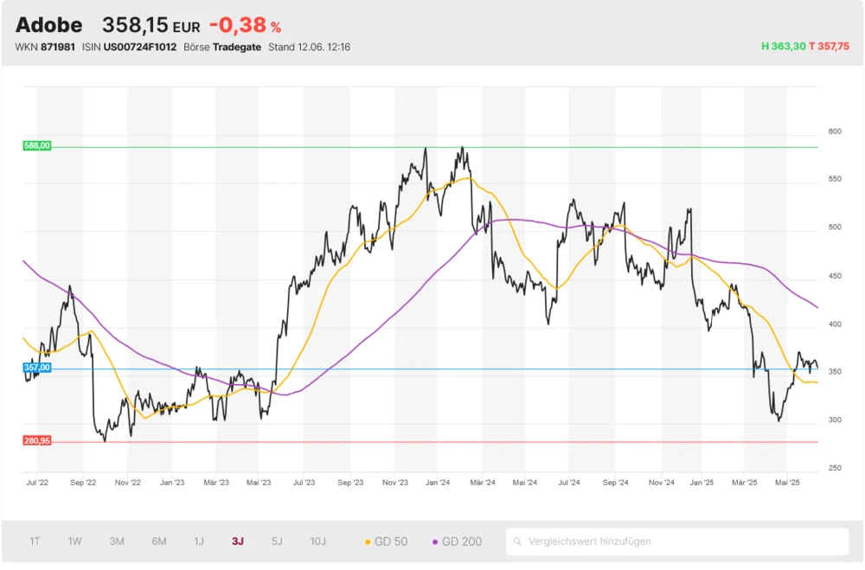865x570 pixels.
Task: Select the 1T one-day time range
Action: [35, 541]
